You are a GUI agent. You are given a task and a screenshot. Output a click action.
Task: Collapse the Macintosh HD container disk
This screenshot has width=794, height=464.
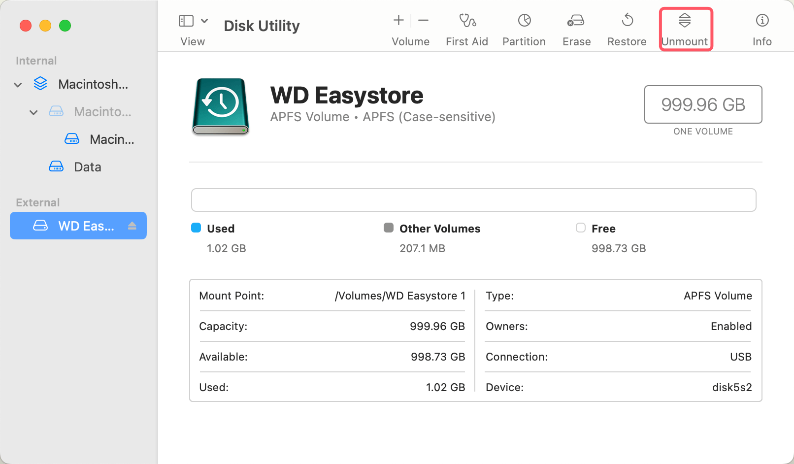pyautogui.click(x=18, y=85)
